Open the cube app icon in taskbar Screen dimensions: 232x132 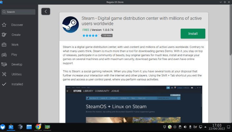20,127
